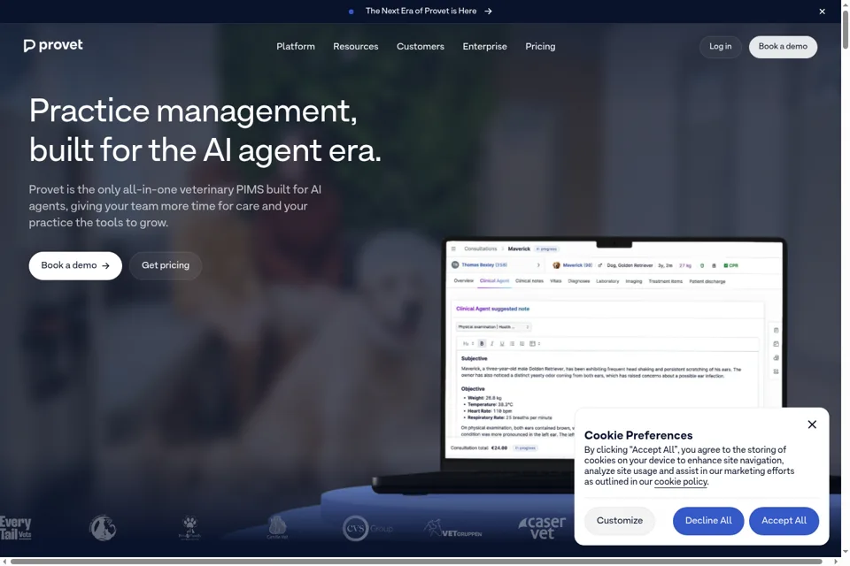This screenshot has width=850, height=566.
Task: Click the 'Consultation total: €24.00' text
Action: (x=479, y=447)
